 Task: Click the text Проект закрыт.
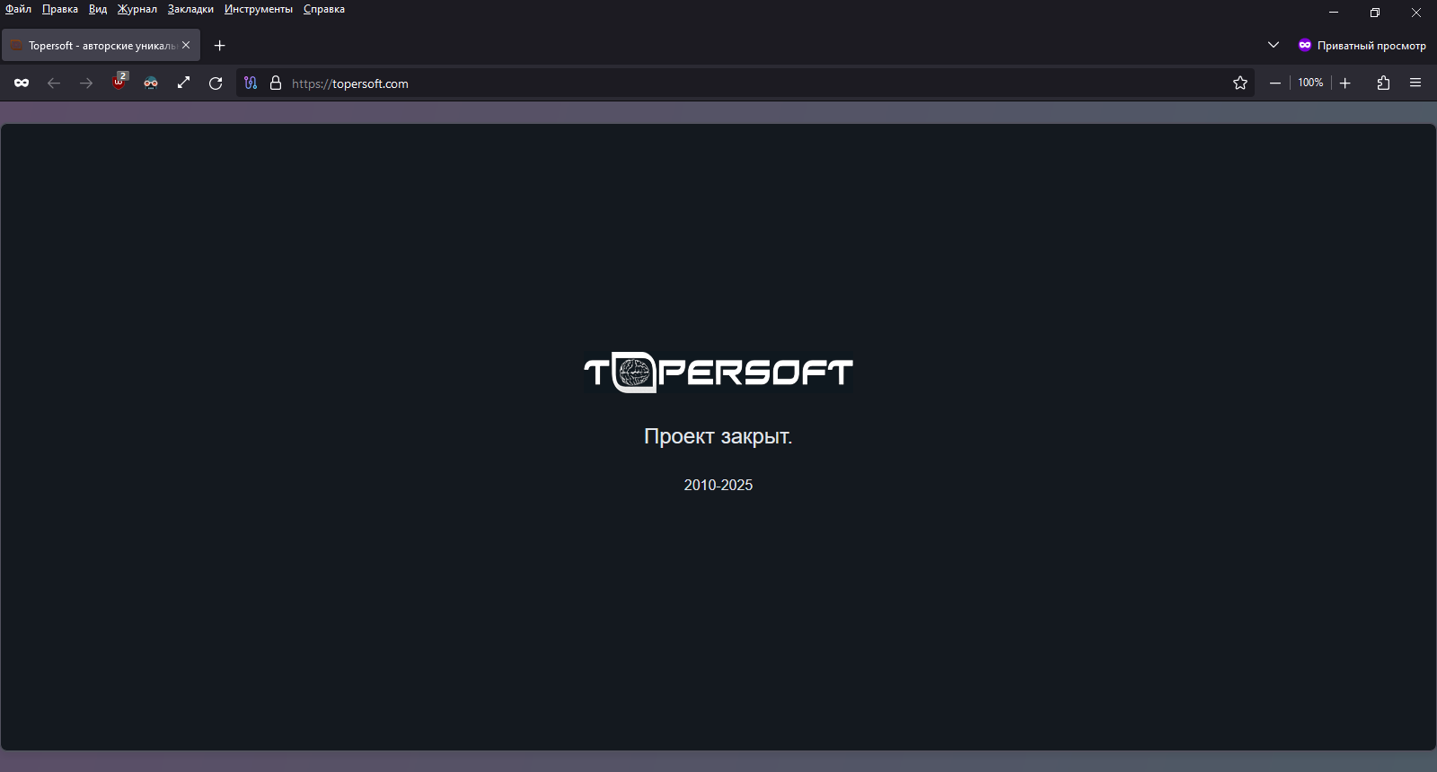pos(718,436)
